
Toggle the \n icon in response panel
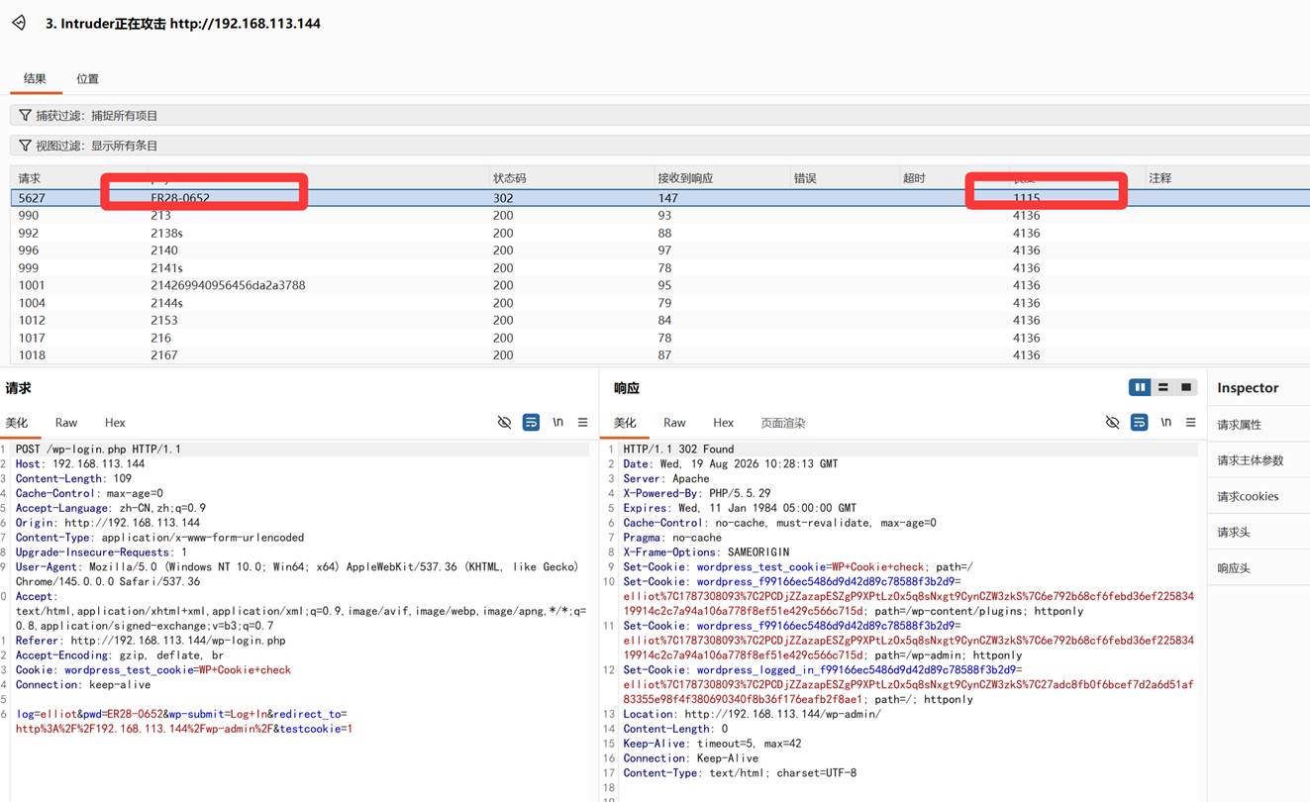1165,422
